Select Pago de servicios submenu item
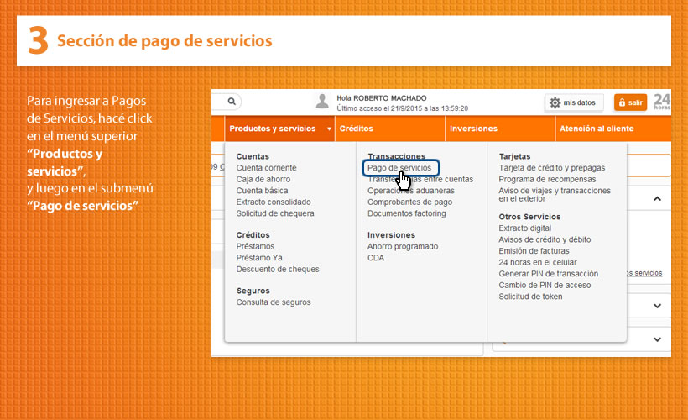Screen dimensions: 688x420 [399, 168]
